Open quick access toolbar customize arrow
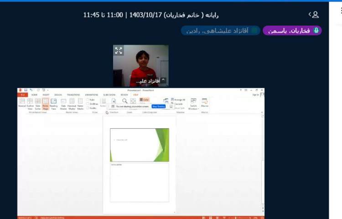Image resolution: width=342 pixels, height=219 pixels. tap(48, 90)
